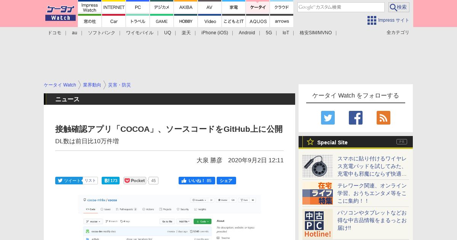
Task: Click the magnifier 検索 button
Action: [x=399, y=7]
